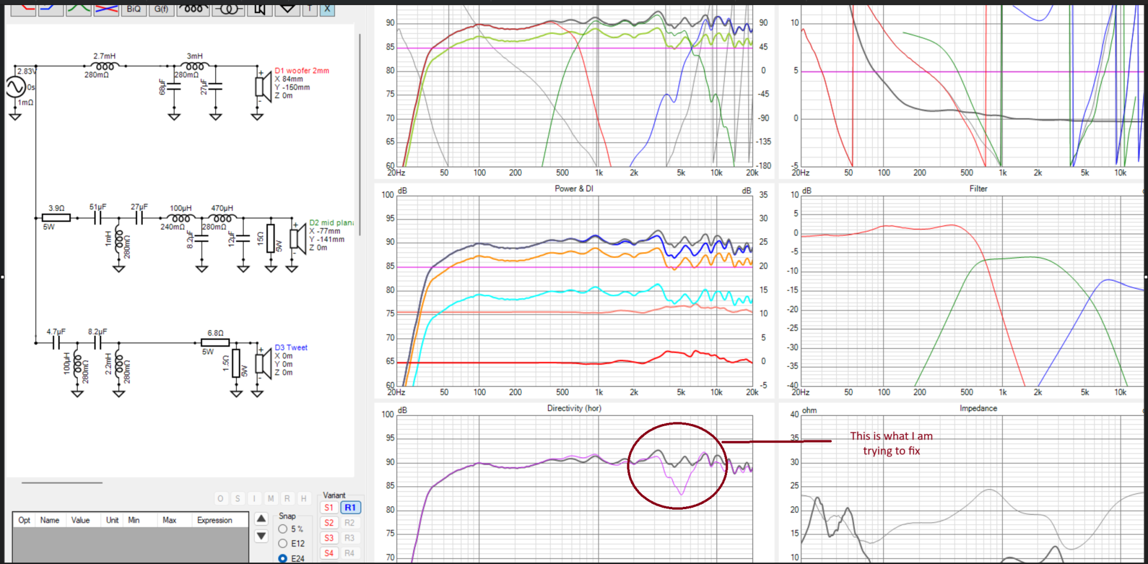Select the 470µH series inductor

pos(222,218)
